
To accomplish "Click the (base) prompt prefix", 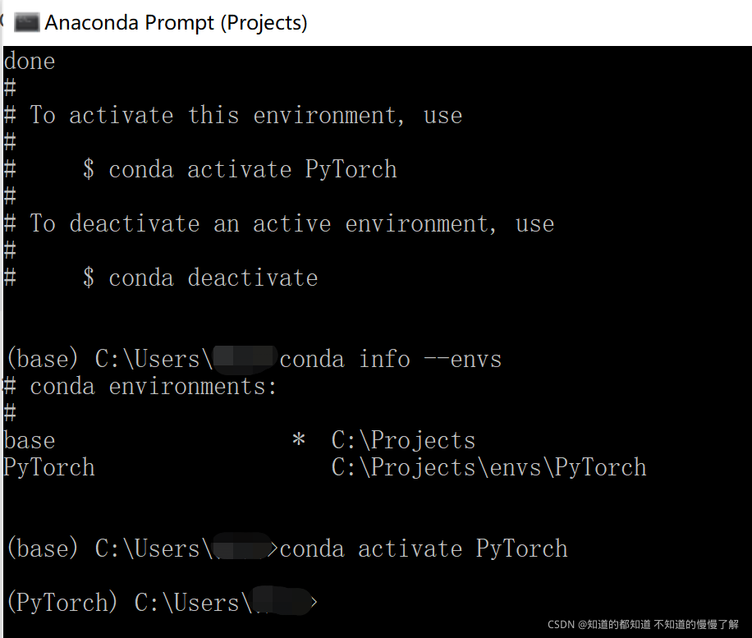I will (42, 548).
